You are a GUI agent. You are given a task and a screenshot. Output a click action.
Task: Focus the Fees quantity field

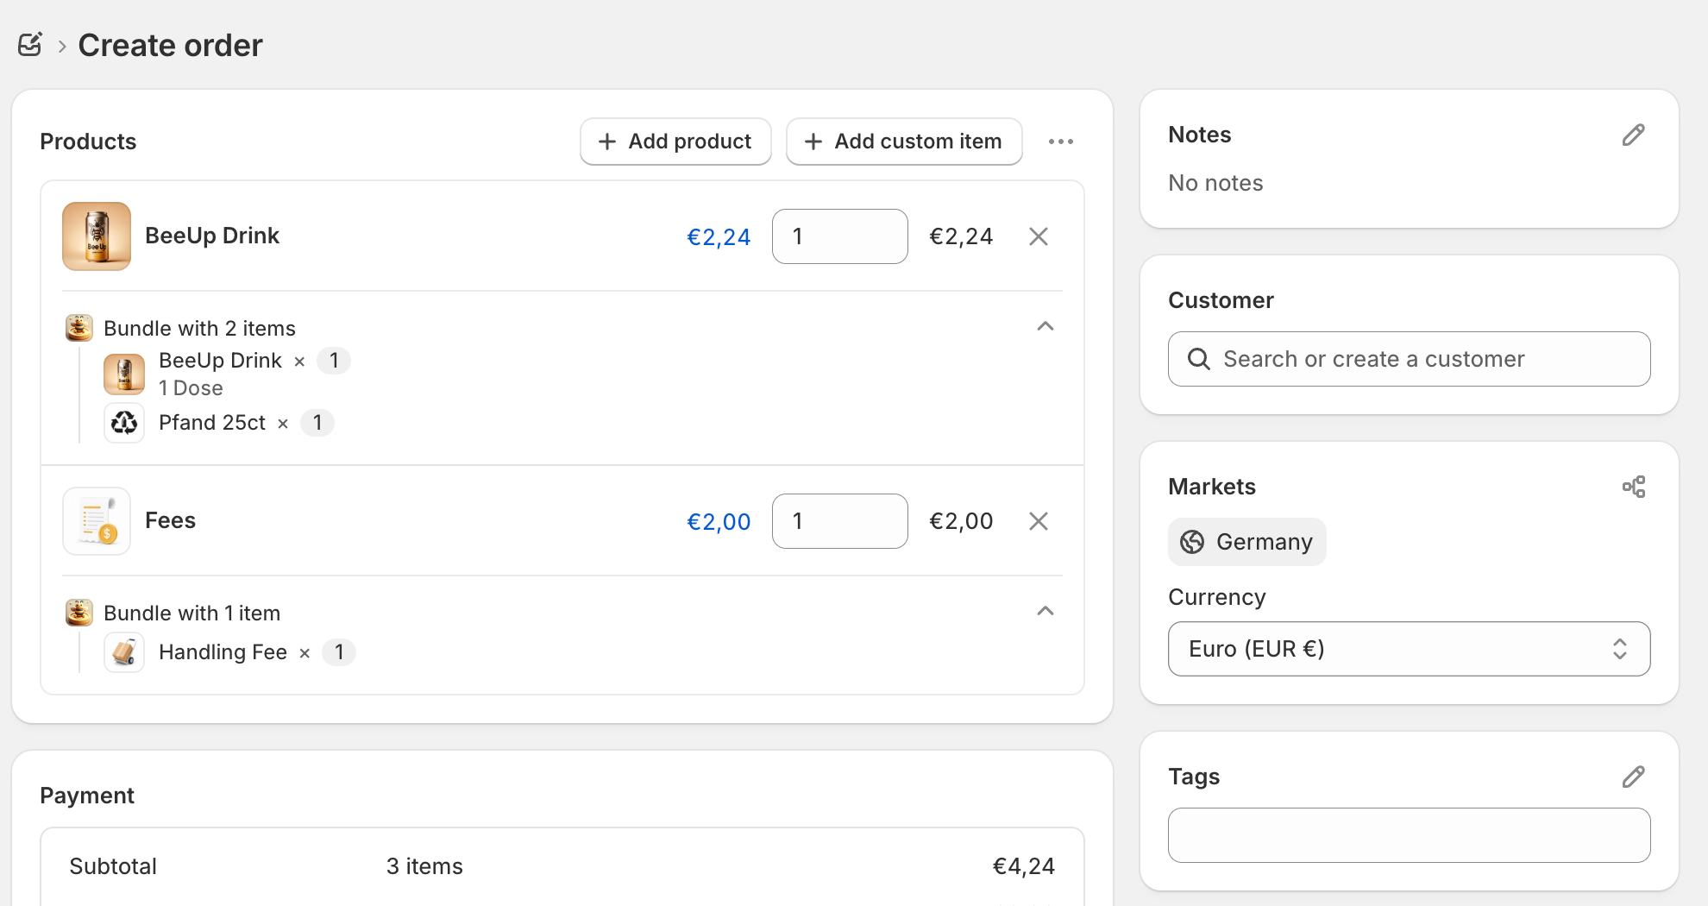(840, 521)
